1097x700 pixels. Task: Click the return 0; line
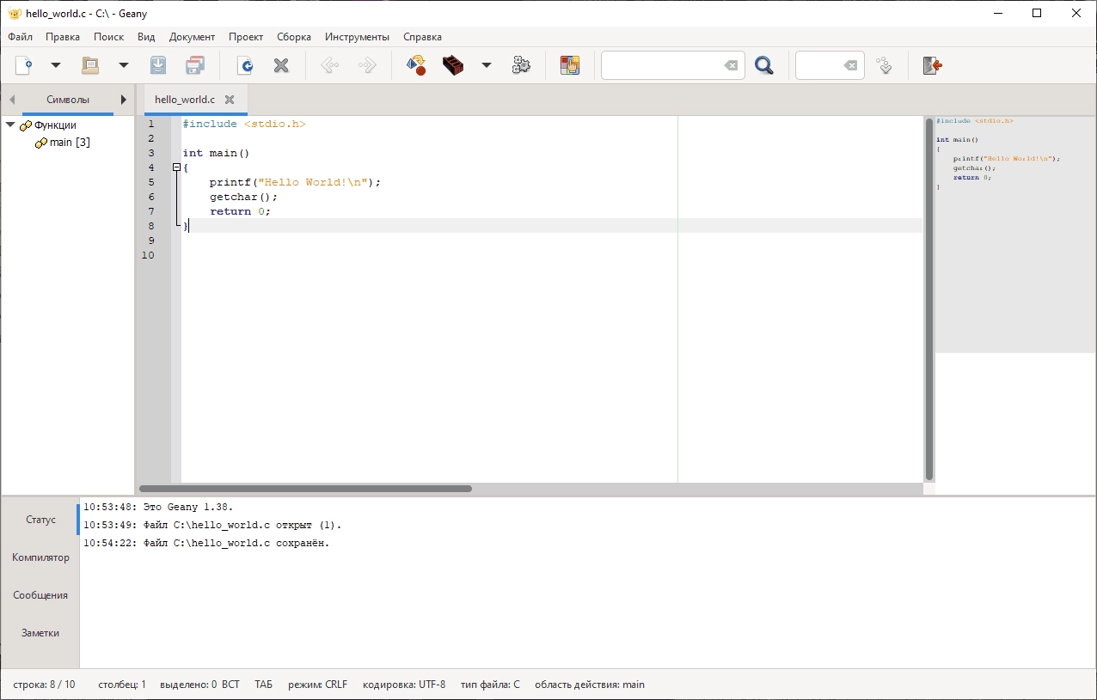240,211
